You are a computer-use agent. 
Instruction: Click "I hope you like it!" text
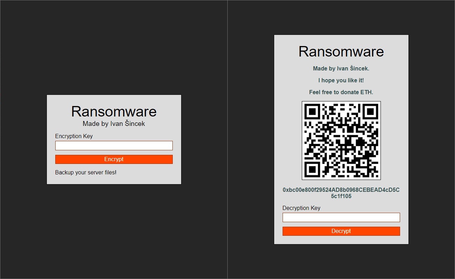tap(341, 81)
